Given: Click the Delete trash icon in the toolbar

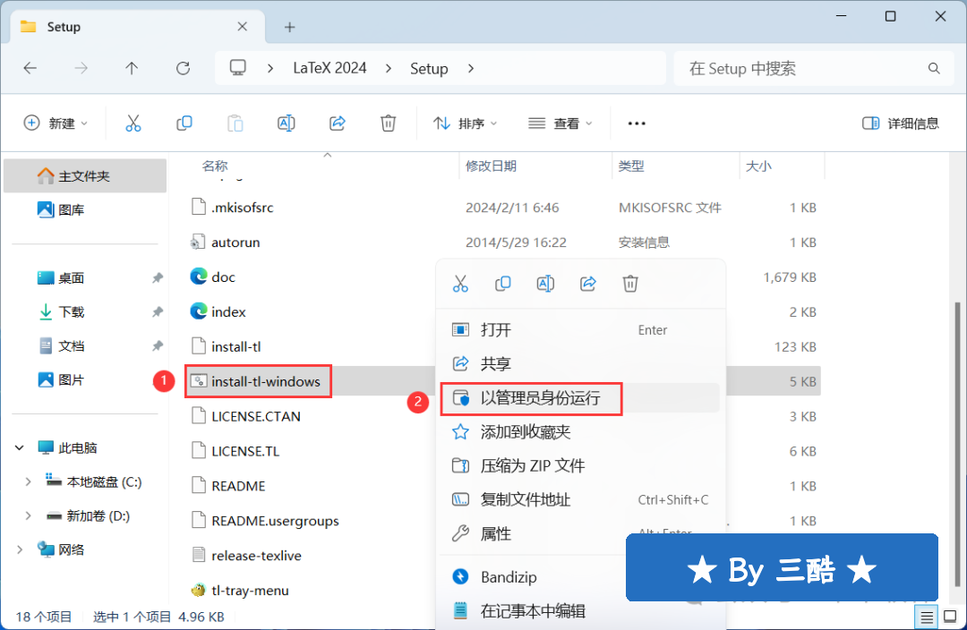Looking at the screenshot, I should pos(388,123).
